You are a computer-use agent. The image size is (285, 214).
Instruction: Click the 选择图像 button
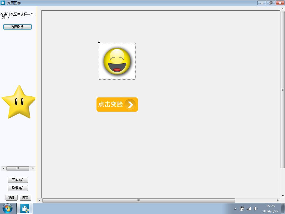click(18, 27)
